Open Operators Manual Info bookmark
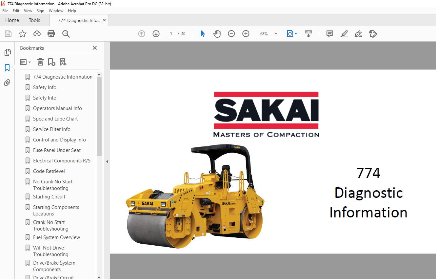This screenshot has height=279, width=436. [x=57, y=108]
